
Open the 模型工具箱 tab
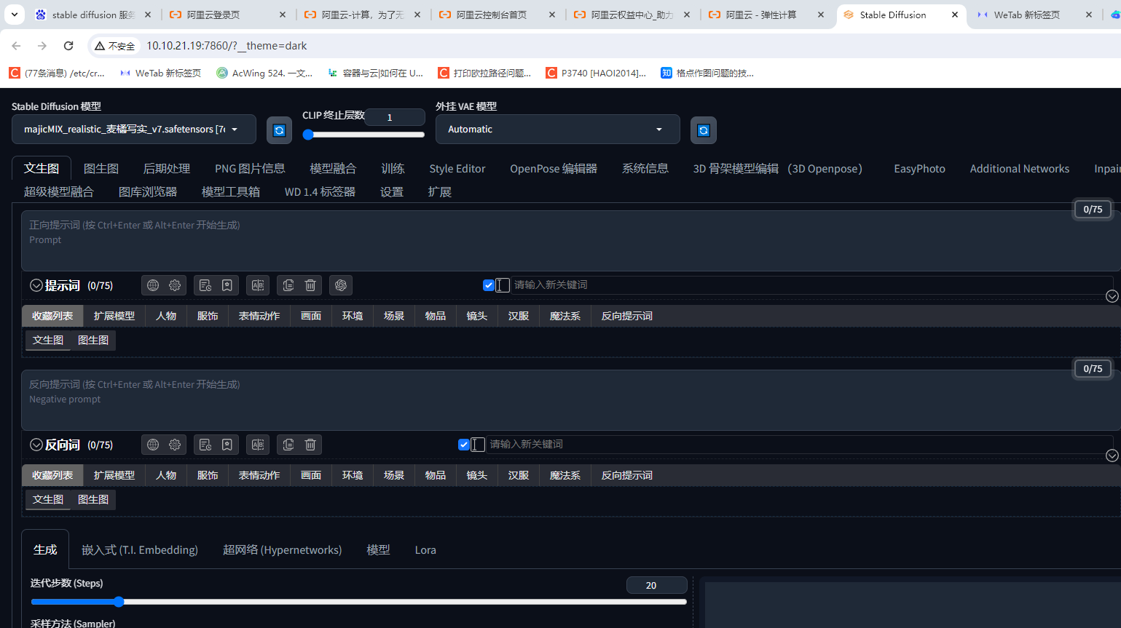click(x=231, y=191)
